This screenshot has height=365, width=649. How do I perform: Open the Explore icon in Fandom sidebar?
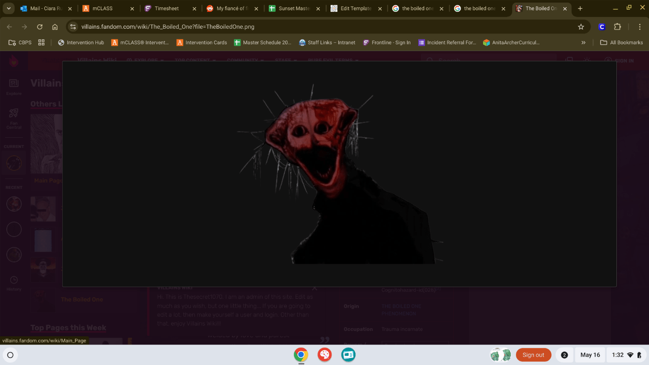click(x=14, y=87)
